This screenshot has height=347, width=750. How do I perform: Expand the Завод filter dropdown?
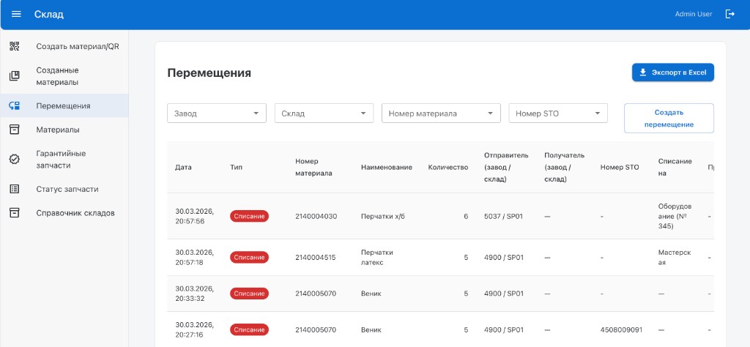pos(217,113)
